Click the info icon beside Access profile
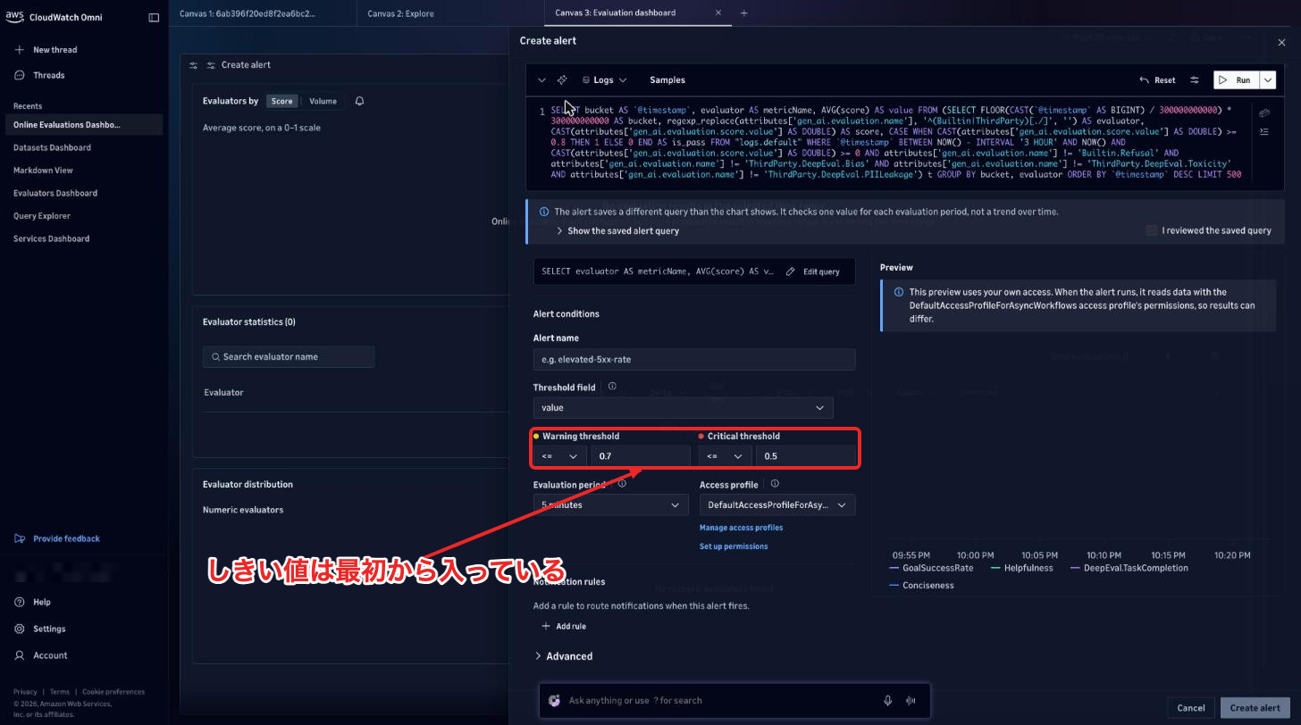The height and width of the screenshot is (725, 1301). [x=775, y=484]
